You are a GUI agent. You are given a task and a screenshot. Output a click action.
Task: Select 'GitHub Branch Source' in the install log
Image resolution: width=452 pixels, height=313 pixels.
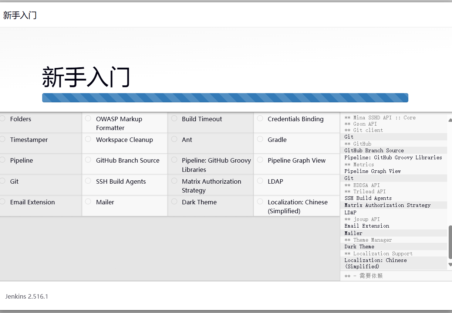[374, 150]
